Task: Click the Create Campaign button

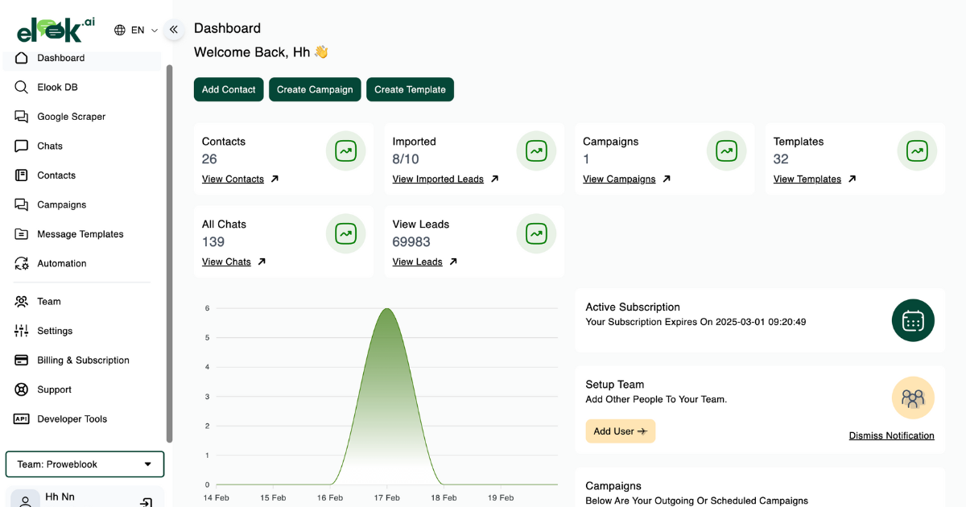Action: [x=315, y=89]
